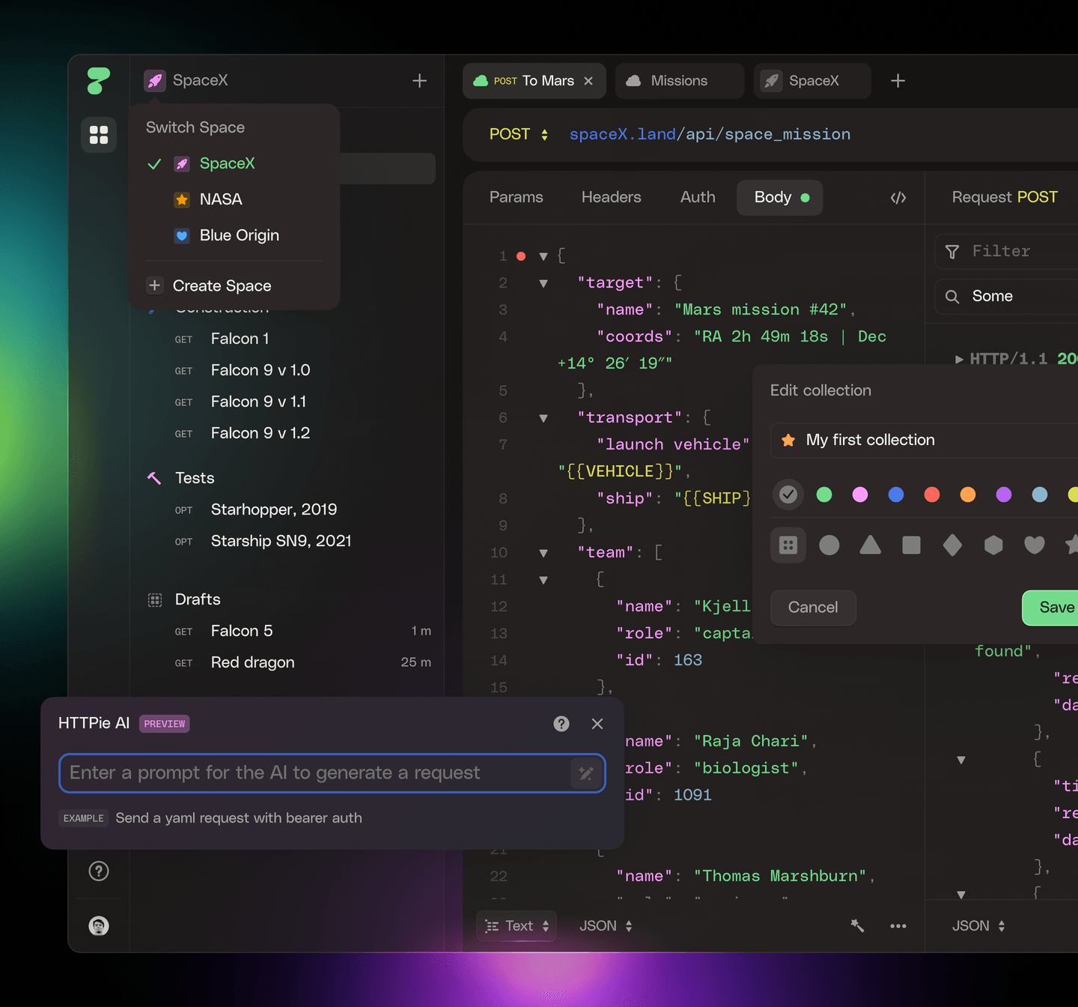This screenshot has width=1078, height=1007.
Task: Select the Body tab
Action: pyautogui.click(x=780, y=198)
